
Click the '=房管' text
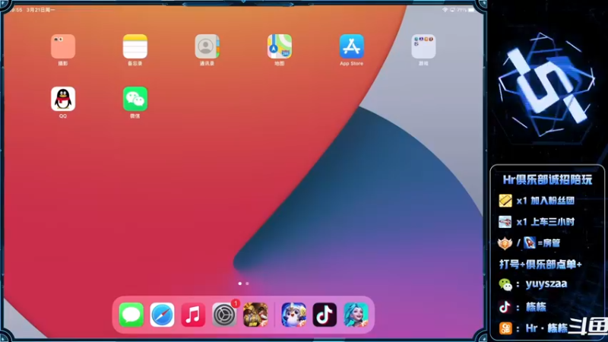[549, 243]
